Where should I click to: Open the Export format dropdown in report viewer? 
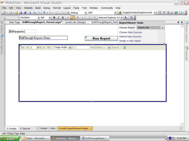109,48
